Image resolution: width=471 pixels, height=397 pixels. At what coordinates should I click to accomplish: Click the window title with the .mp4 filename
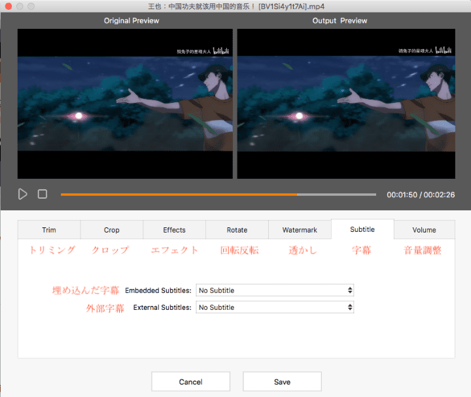pos(236,7)
